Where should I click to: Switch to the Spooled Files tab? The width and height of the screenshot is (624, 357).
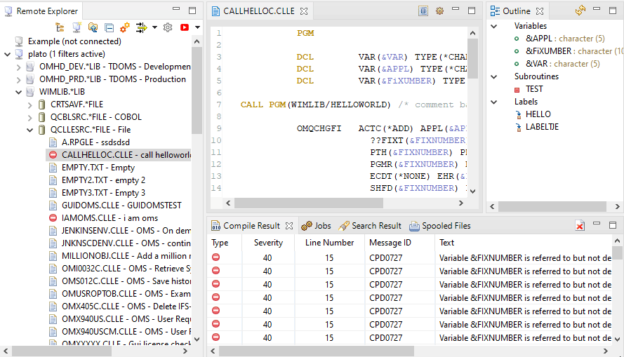[x=439, y=226]
